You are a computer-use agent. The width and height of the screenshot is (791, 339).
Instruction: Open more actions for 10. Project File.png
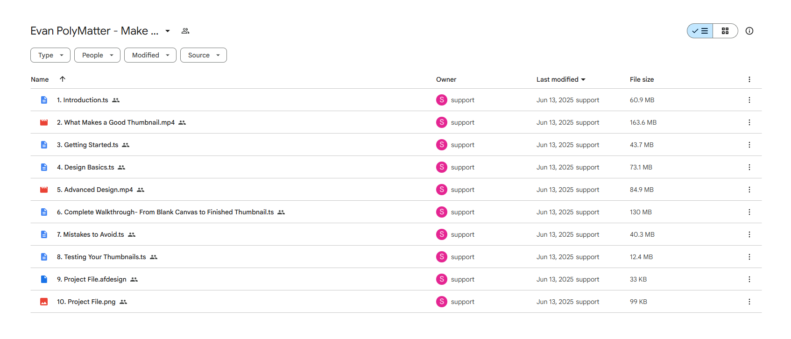[749, 302]
